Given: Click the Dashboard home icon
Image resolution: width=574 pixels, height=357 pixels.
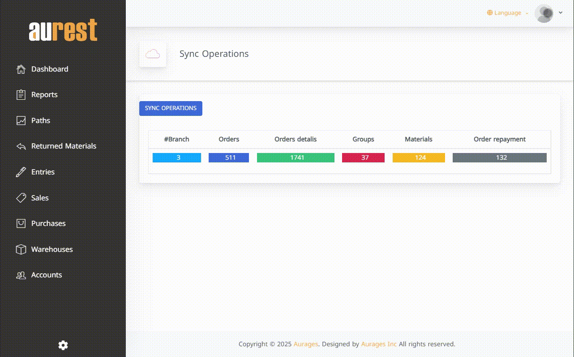Looking at the screenshot, I should (x=21, y=69).
